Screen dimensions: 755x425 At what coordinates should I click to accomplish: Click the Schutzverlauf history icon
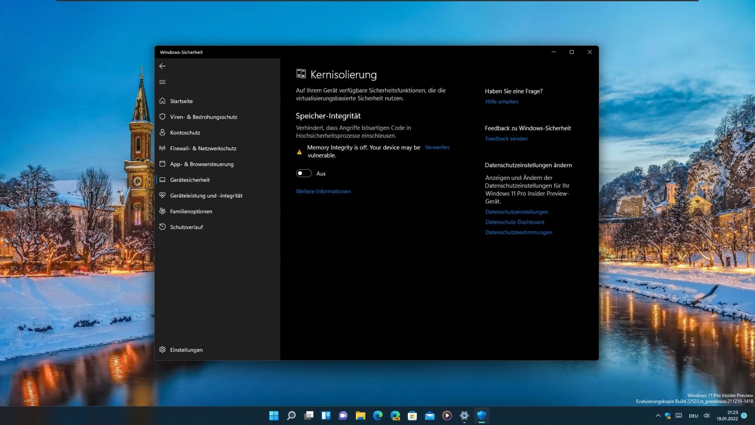point(162,226)
